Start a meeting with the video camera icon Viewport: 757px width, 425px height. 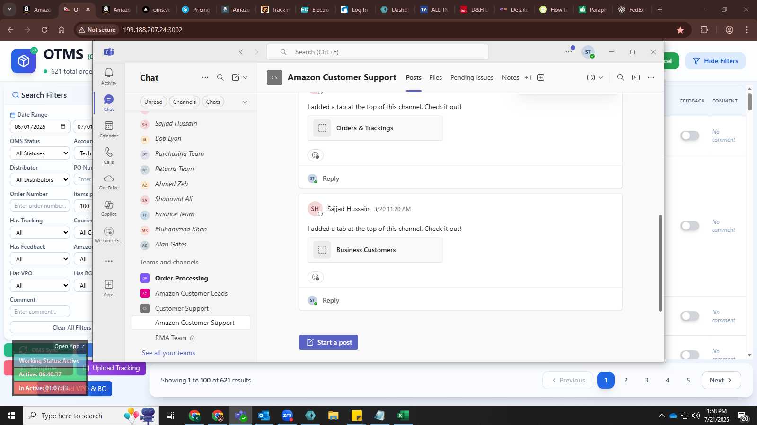[x=591, y=77]
